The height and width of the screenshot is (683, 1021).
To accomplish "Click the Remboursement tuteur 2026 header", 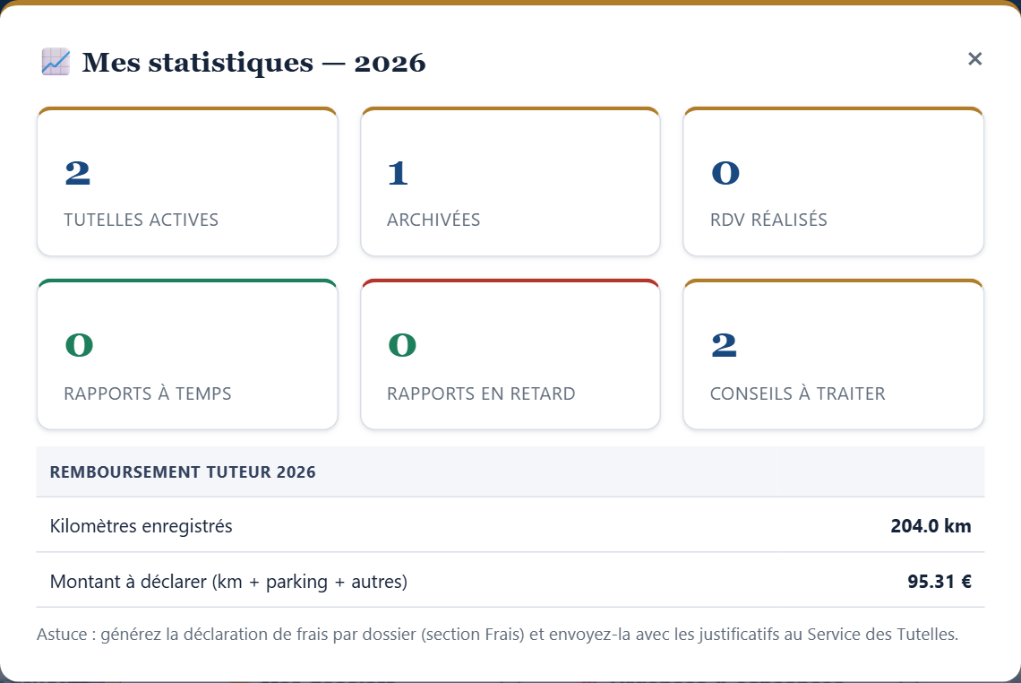I will [x=510, y=471].
